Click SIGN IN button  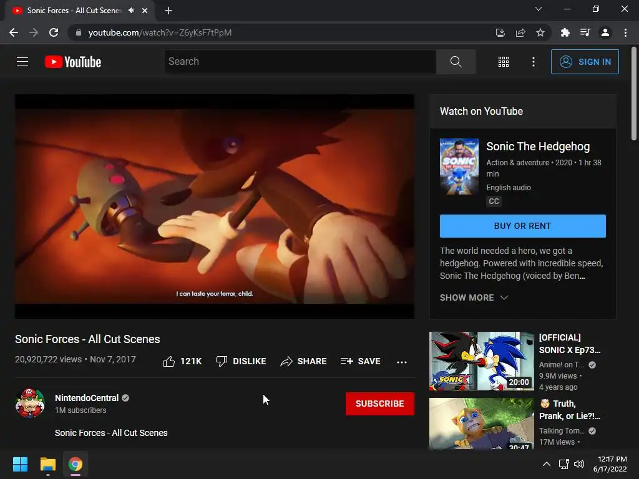pyautogui.click(x=585, y=62)
